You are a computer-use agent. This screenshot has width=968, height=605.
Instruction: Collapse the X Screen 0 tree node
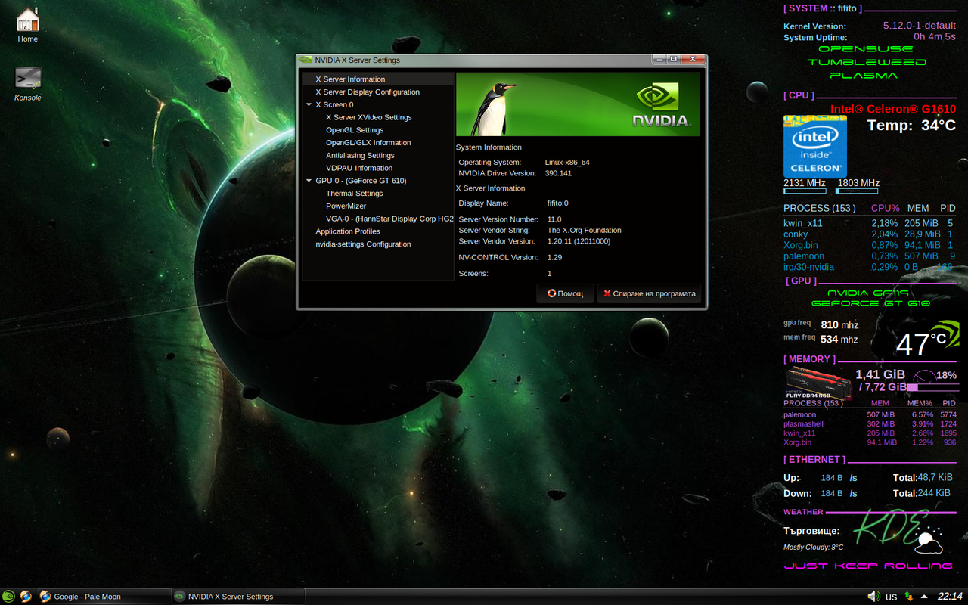(309, 105)
